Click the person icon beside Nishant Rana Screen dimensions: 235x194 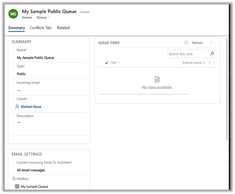(x=17, y=107)
